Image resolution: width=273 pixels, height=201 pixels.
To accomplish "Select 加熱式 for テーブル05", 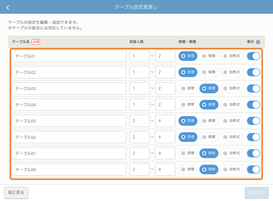I will (232, 121).
